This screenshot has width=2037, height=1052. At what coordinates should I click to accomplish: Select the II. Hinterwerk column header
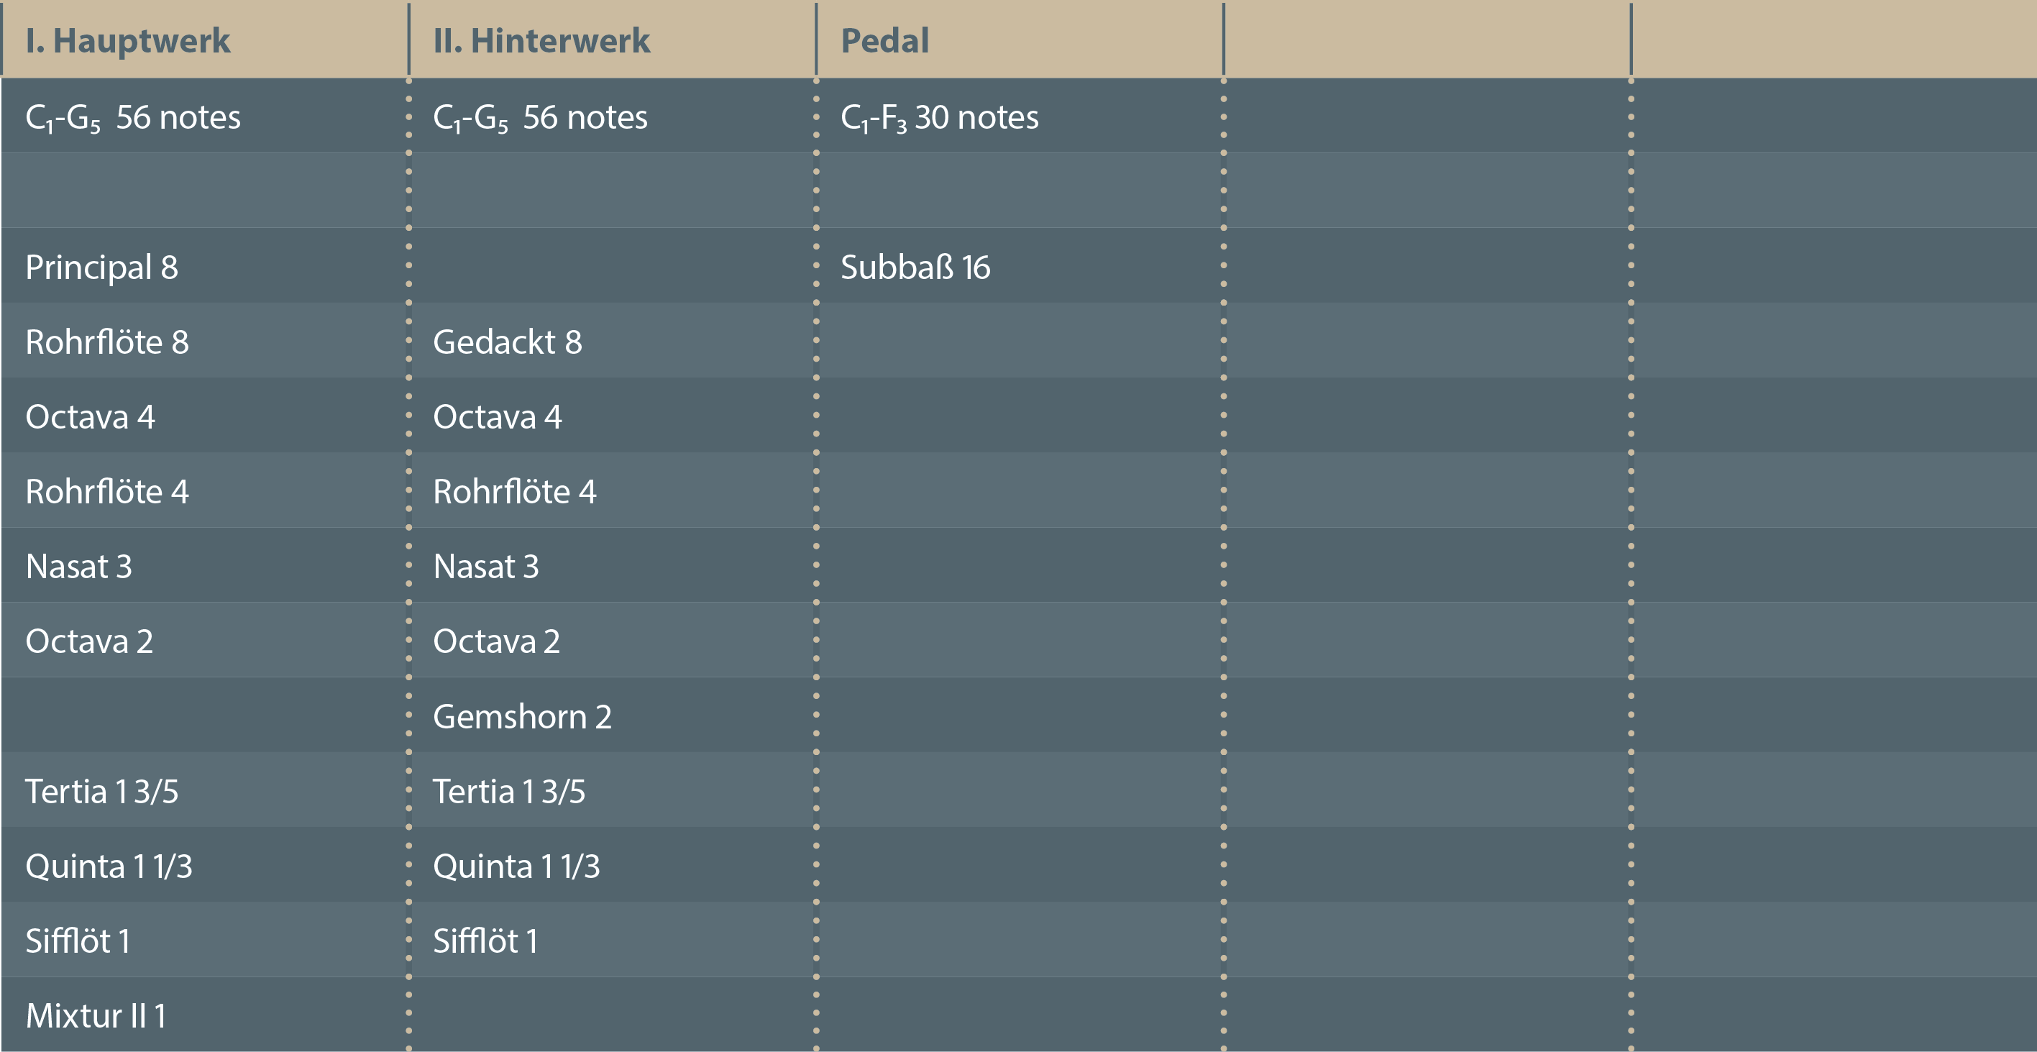[541, 40]
